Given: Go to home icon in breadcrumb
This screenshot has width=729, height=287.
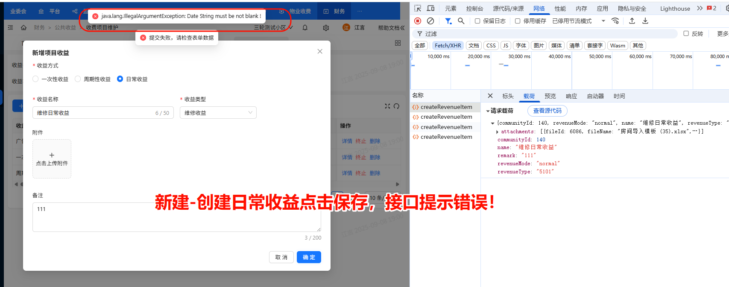Looking at the screenshot, I should [x=23, y=27].
